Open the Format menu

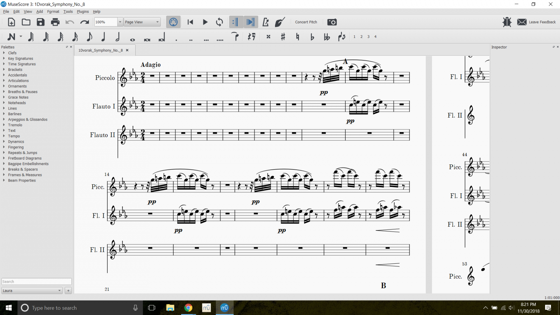[x=53, y=12]
